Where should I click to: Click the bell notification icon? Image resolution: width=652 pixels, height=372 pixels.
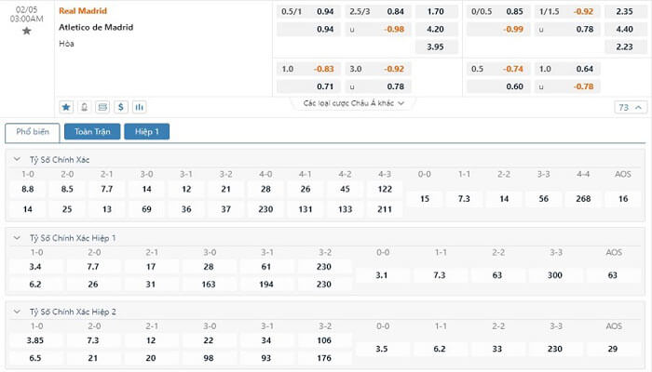coord(84,107)
